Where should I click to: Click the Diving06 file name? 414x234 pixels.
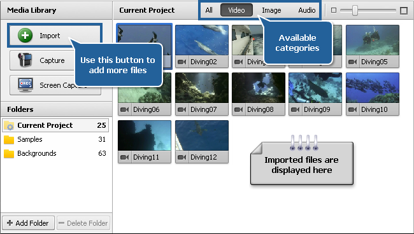[x=146, y=109]
